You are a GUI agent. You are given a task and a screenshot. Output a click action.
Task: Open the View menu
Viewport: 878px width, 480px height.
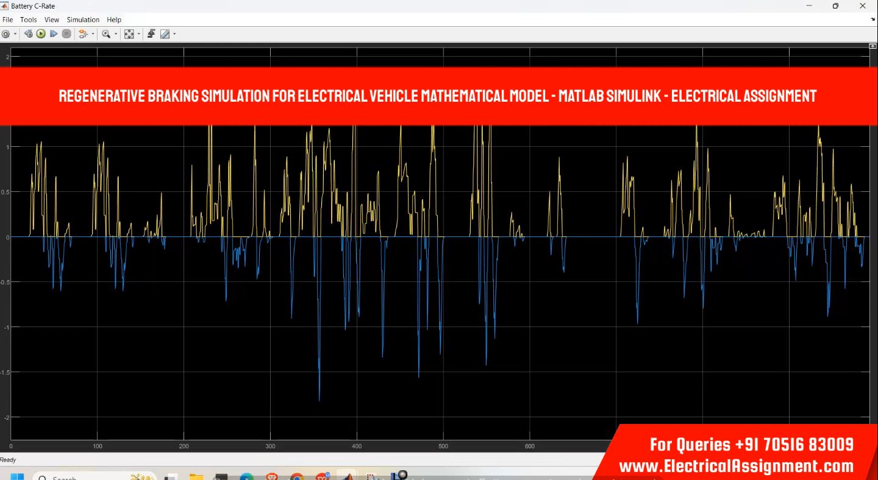coord(52,20)
